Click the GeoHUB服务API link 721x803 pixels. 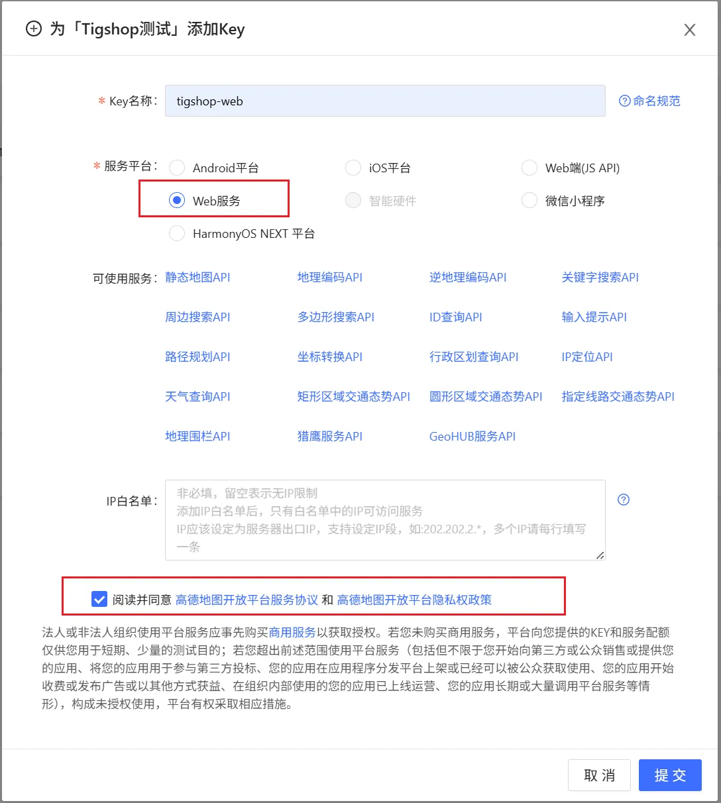[472, 436]
